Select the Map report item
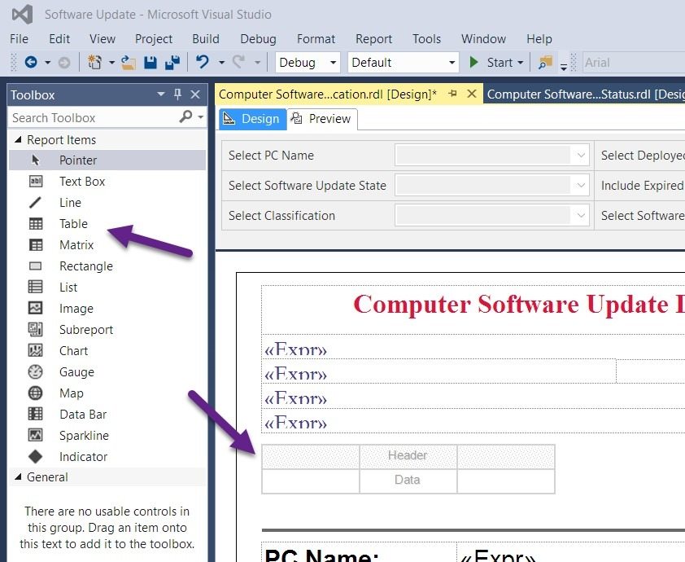The width and height of the screenshot is (685, 562). click(x=107, y=393)
